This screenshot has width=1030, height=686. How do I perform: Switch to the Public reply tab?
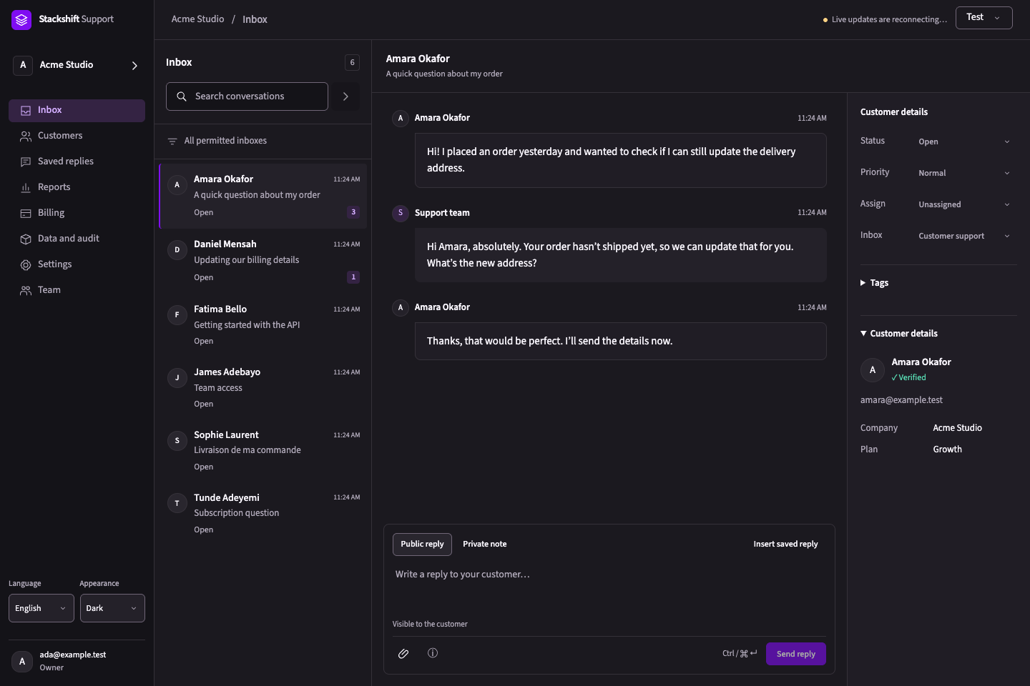[422, 545]
